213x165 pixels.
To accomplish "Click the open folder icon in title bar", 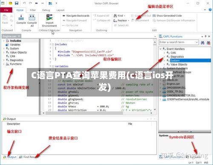I will coord(10,3).
